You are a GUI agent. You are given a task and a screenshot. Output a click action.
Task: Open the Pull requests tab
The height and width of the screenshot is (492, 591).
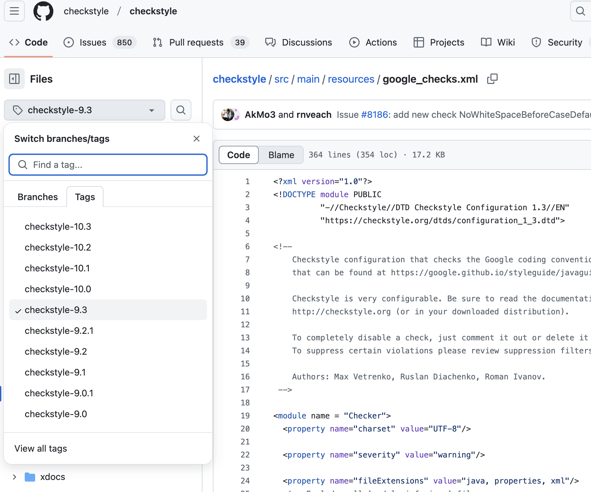[x=196, y=42]
